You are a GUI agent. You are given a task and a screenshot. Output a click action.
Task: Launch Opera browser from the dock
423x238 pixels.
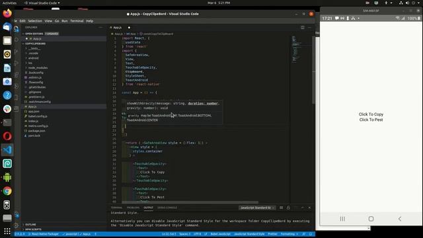(7, 136)
